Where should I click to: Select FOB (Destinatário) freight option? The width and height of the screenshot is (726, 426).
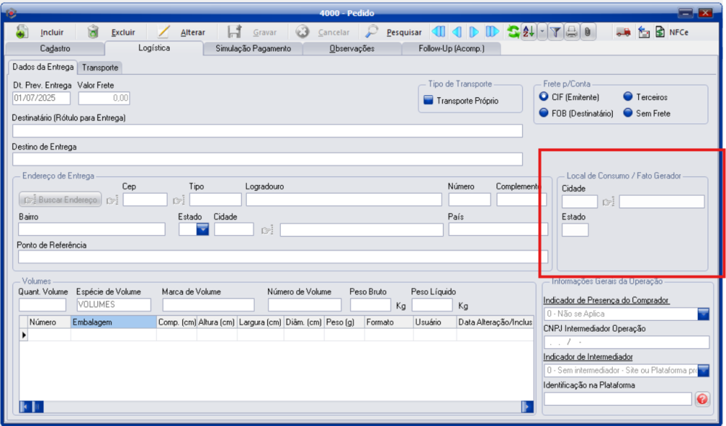pos(544,113)
